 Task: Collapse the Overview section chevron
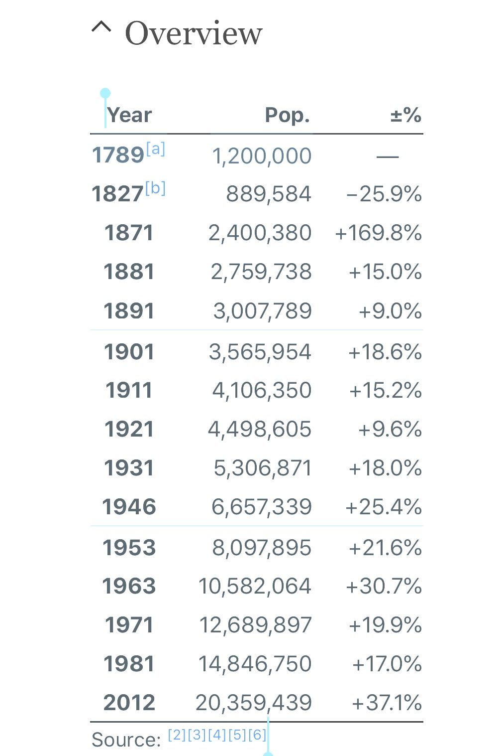(x=101, y=27)
